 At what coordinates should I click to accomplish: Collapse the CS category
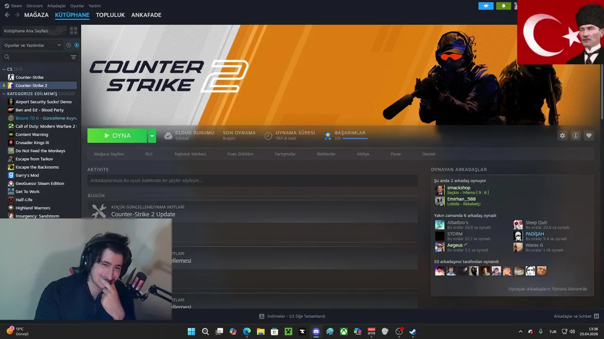click(4, 69)
